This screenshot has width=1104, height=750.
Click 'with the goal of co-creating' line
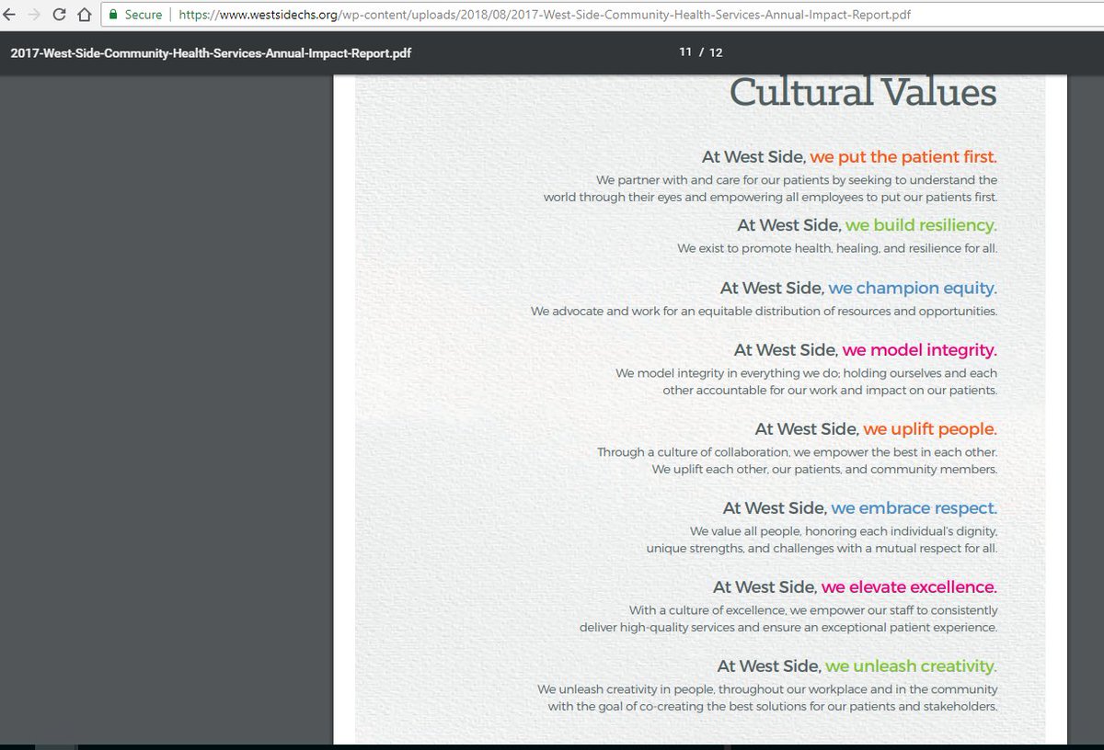(x=773, y=706)
